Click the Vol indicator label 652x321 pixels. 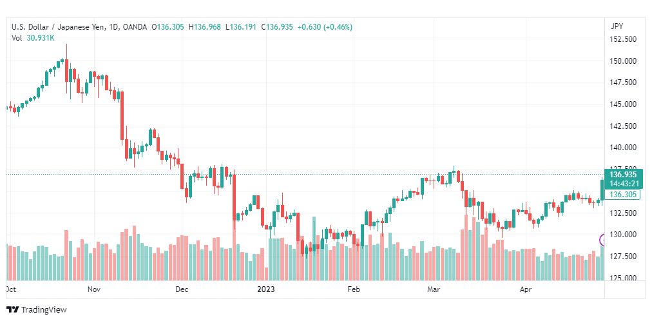click(x=17, y=38)
